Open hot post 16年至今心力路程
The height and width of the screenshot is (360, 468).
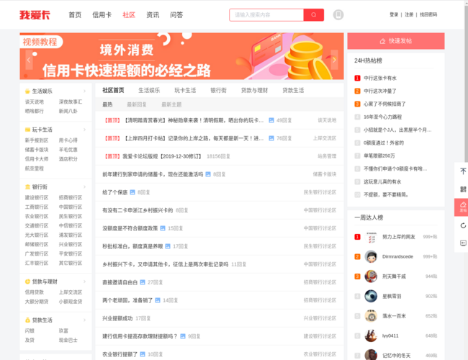[x=382, y=117]
